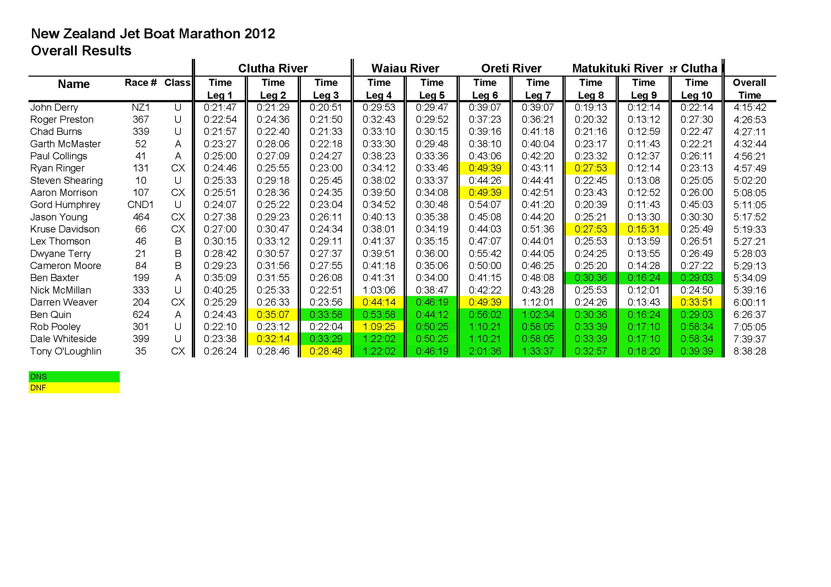Viewport: 831px width, 587px height.
Task: Click the 'Time Leg 7' column header
Action: (538, 89)
